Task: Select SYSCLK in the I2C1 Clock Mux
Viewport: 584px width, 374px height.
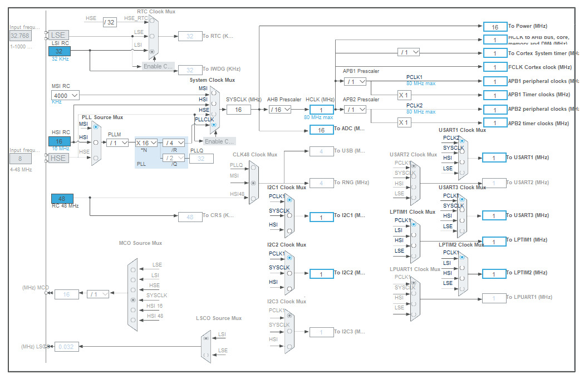Action: point(289,216)
